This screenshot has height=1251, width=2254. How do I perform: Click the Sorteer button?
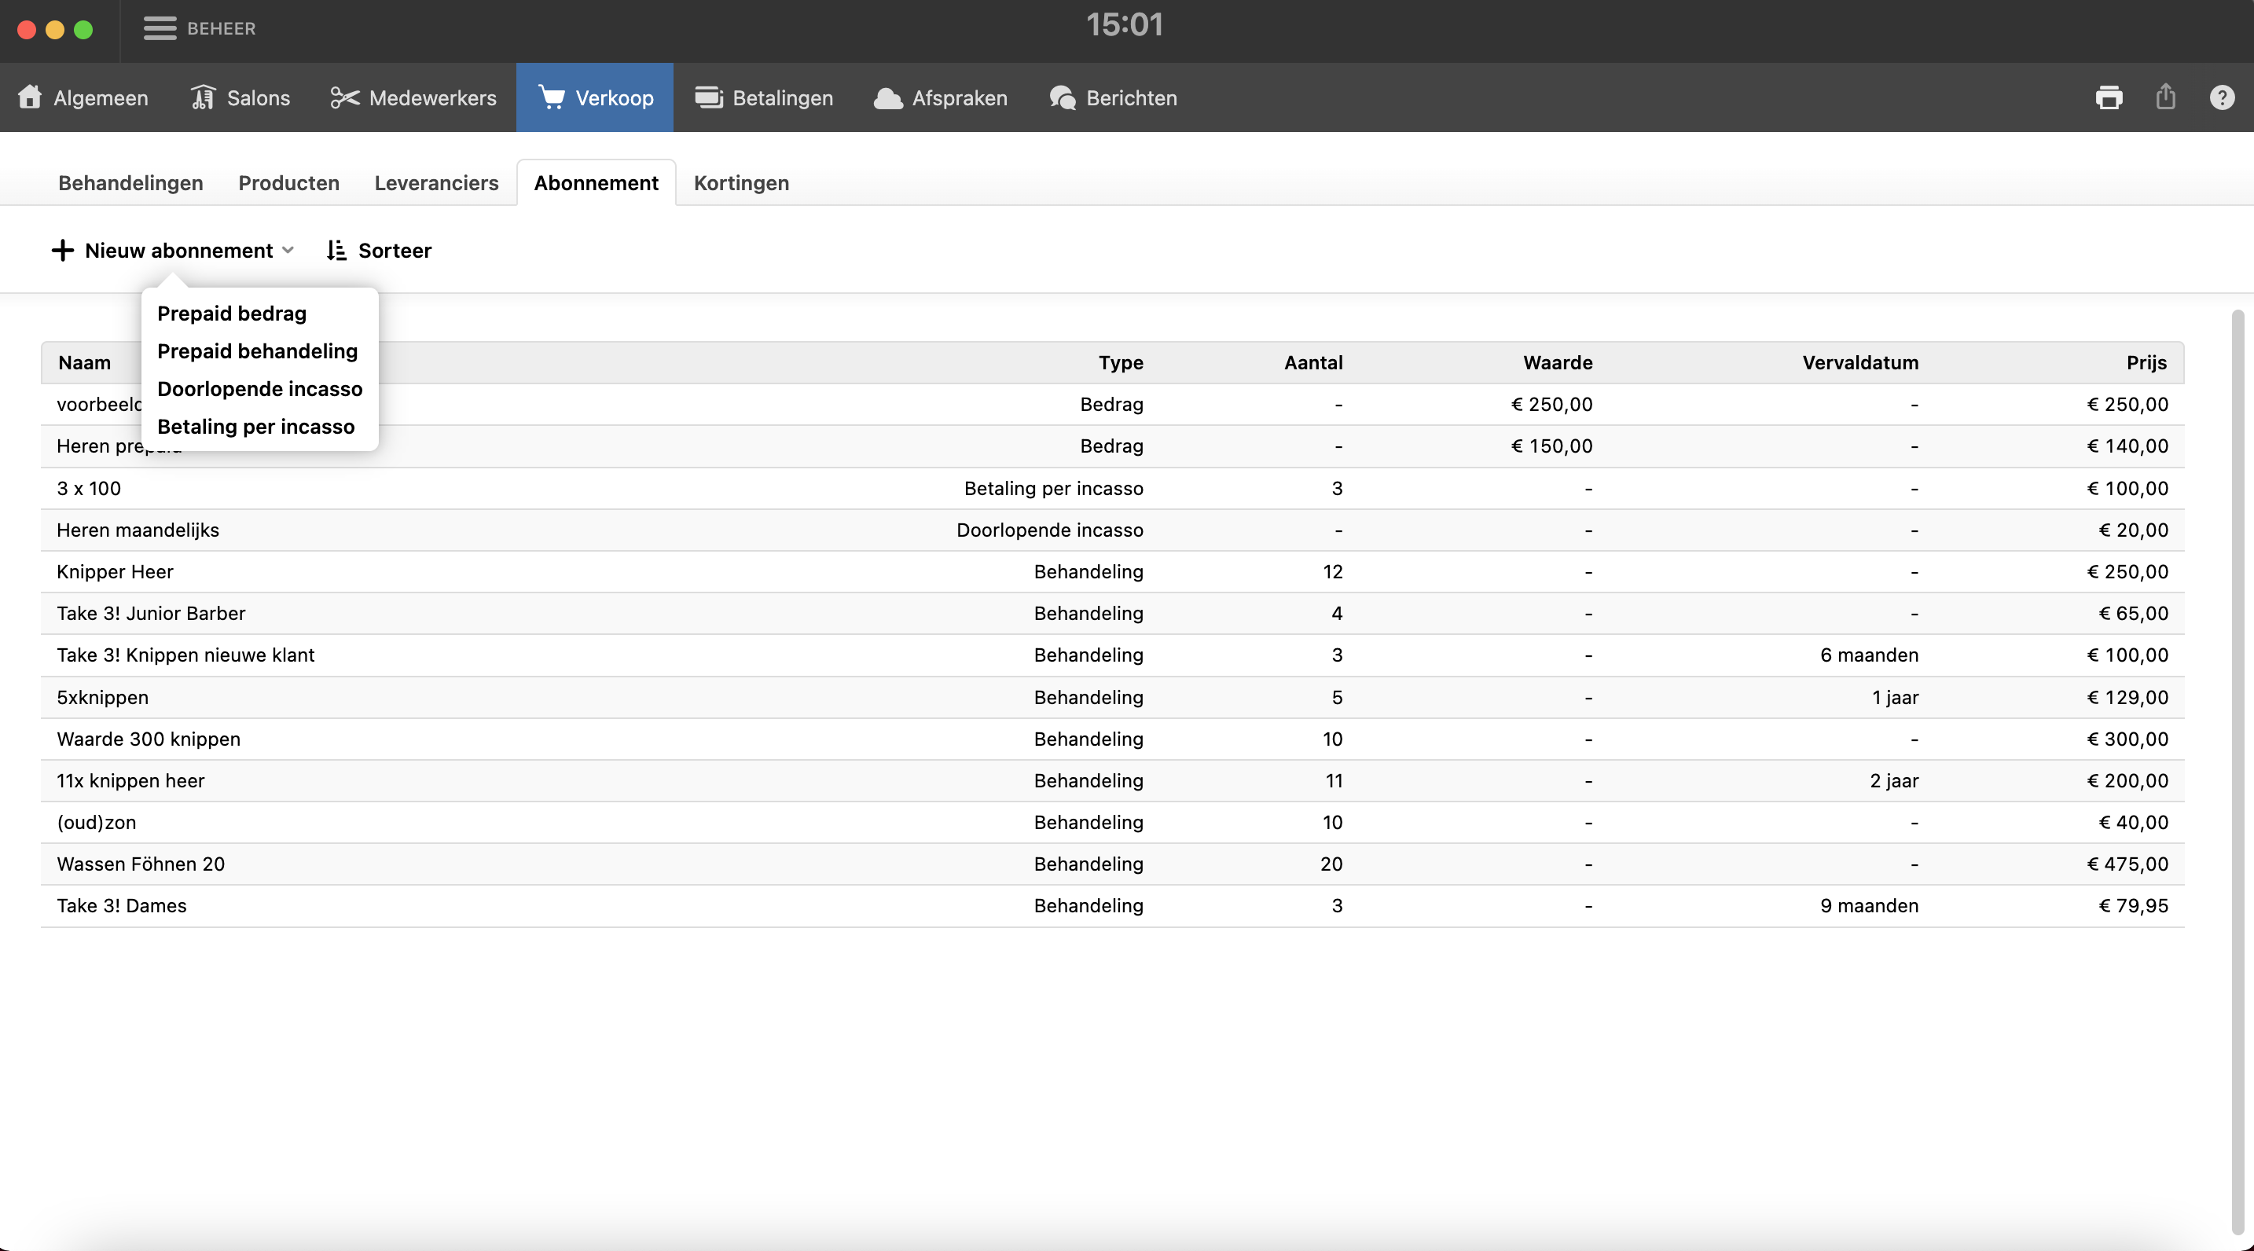tap(379, 251)
